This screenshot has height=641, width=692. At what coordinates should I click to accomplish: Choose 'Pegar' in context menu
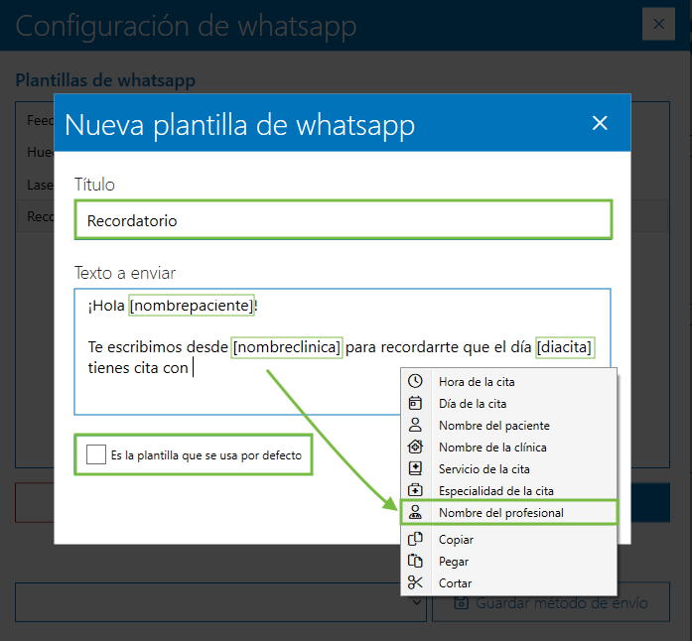[x=508, y=561]
